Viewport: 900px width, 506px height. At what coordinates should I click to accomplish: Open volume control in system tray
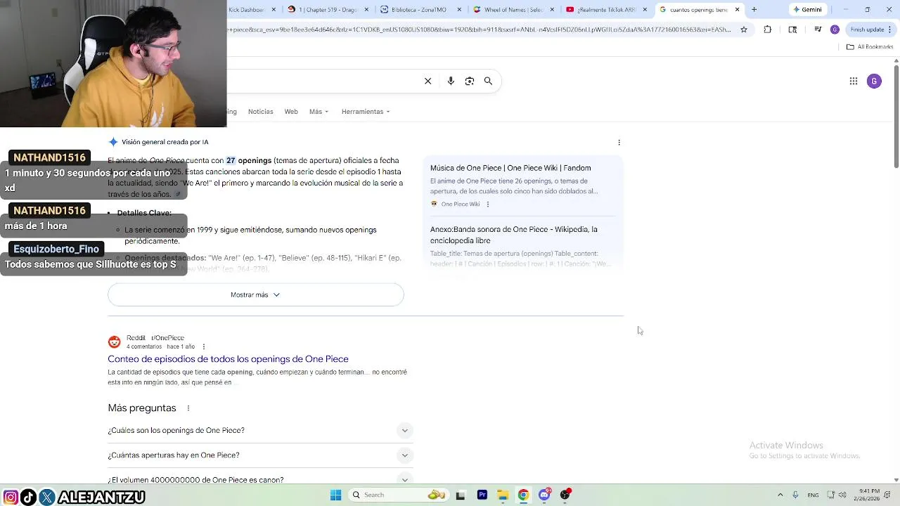[x=842, y=495]
